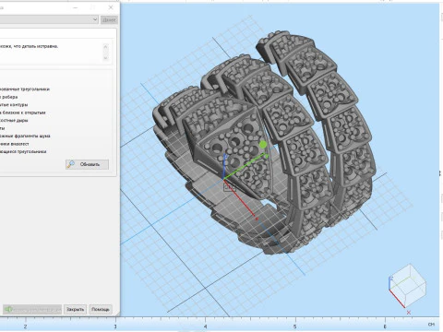Click the row ending 'фрагменты шума'
The width and height of the screenshot is (443, 332).
pos(25,136)
